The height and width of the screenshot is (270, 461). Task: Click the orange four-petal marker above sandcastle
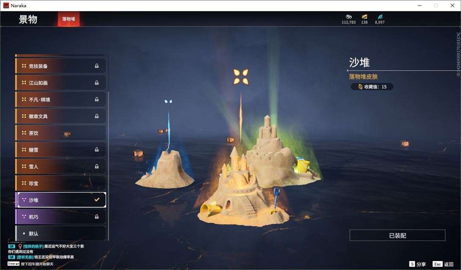click(x=241, y=76)
